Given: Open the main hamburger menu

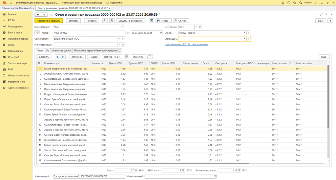Looking at the screenshot, I should coord(11,3).
